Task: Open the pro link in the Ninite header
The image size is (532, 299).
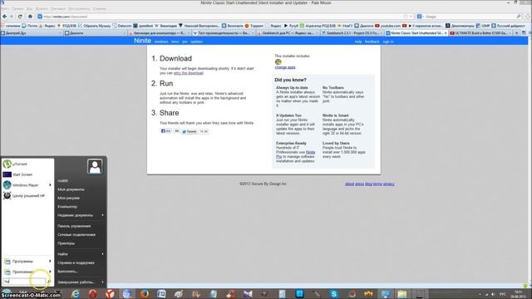Action: (185, 42)
